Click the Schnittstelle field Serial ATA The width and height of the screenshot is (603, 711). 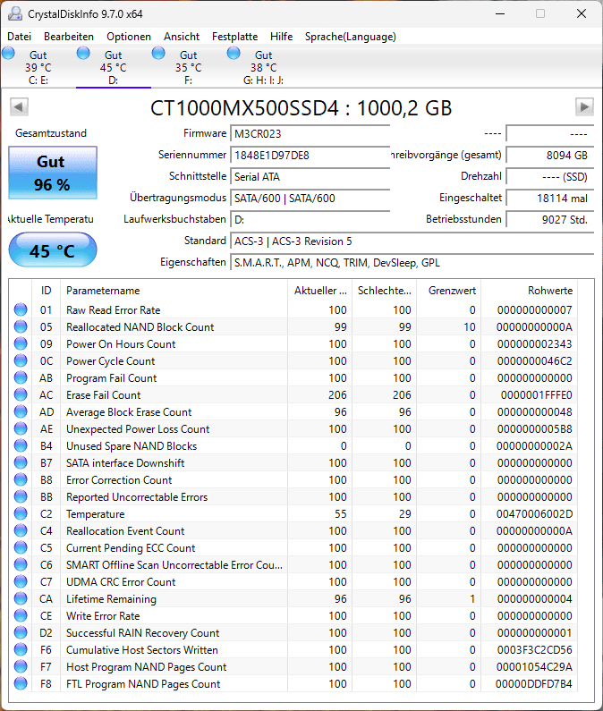[310, 177]
